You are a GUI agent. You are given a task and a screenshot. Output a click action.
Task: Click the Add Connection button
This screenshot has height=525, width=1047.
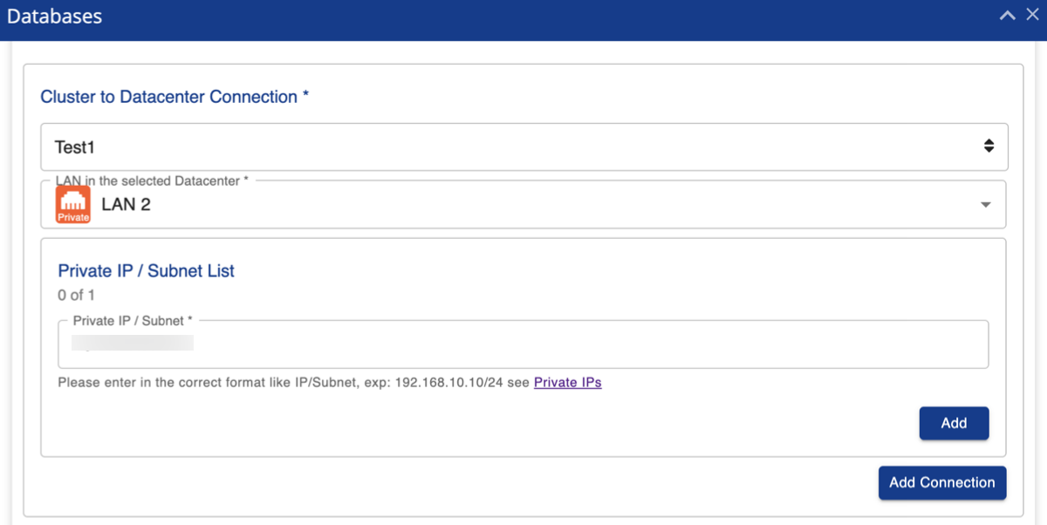click(941, 482)
